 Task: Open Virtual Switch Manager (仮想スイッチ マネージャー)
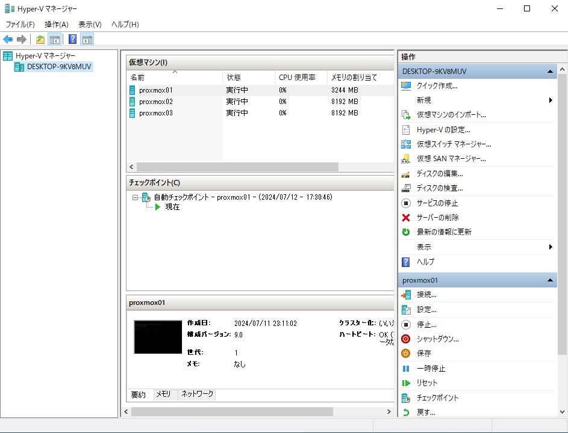coord(454,144)
